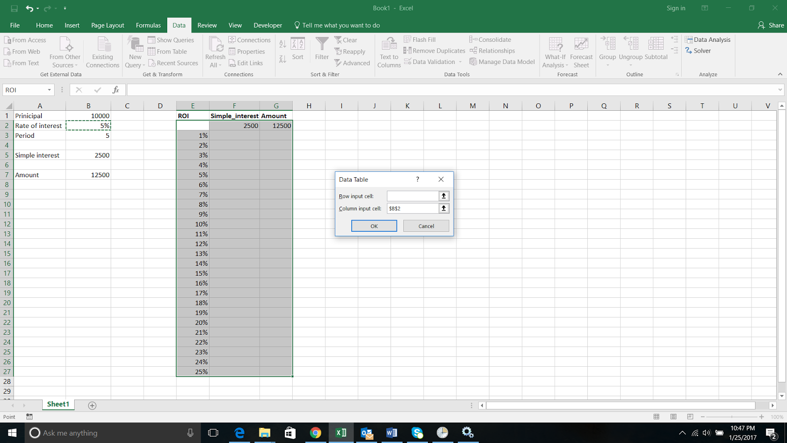Click OK in the Data Table dialog
The width and height of the screenshot is (787, 443).
point(374,225)
